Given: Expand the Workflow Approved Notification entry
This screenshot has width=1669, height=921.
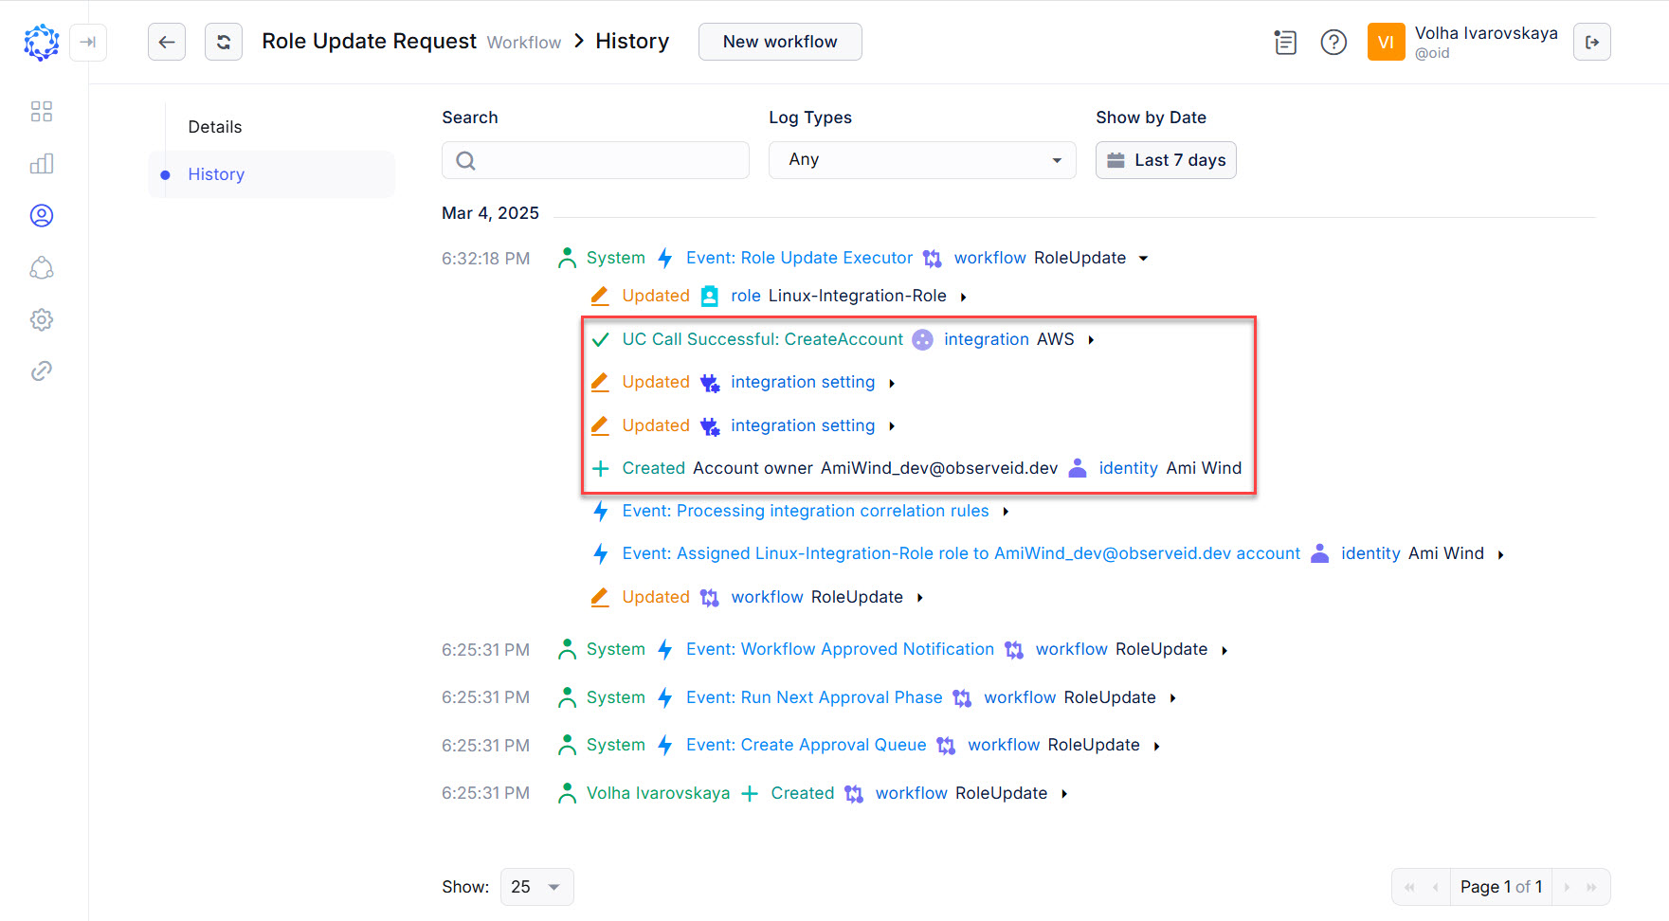Looking at the screenshot, I should (x=1225, y=650).
